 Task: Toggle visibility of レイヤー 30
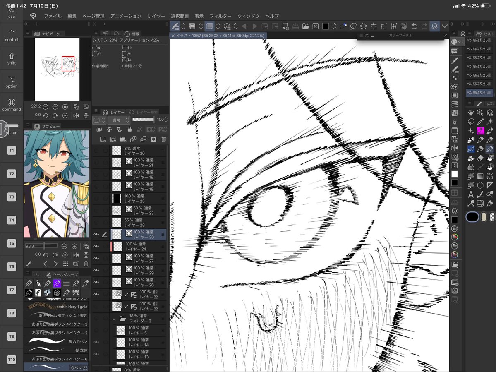96,234
